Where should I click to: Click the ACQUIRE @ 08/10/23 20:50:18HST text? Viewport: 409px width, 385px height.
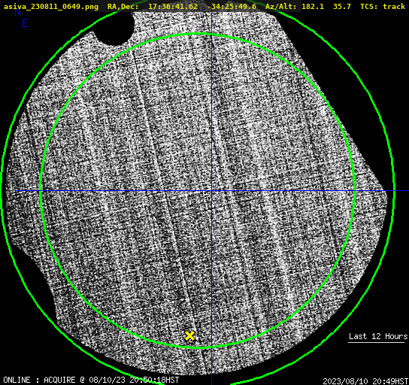pos(111,380)
